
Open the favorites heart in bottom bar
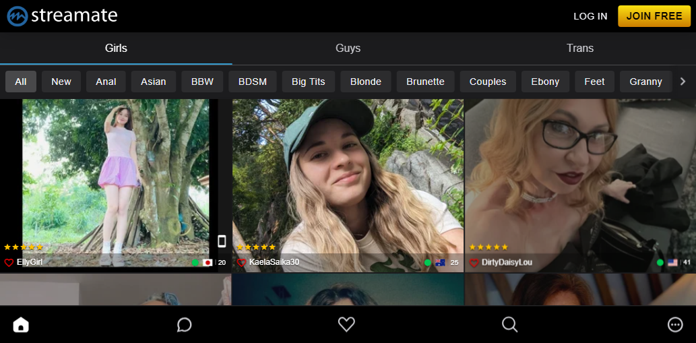point(346,324)
